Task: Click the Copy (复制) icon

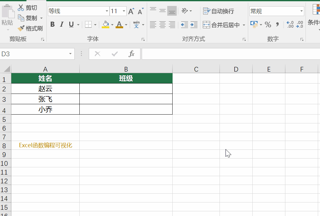Action: point(21,18)
